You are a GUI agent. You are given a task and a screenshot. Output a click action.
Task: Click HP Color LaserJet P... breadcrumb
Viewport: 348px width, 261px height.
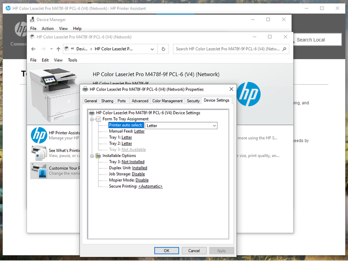(114, 49)
